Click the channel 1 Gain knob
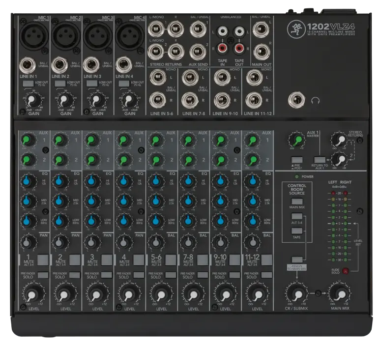Screen dimensions: 380x344 click(31, 101)
